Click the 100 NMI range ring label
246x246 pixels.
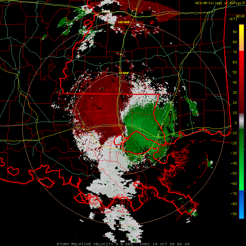coord(124,22)
